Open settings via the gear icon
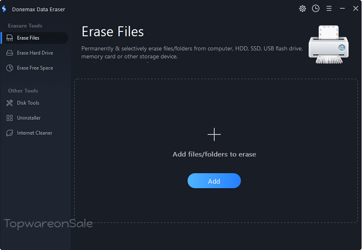This screenshot has height=250, width=362. tap(303, 9)
